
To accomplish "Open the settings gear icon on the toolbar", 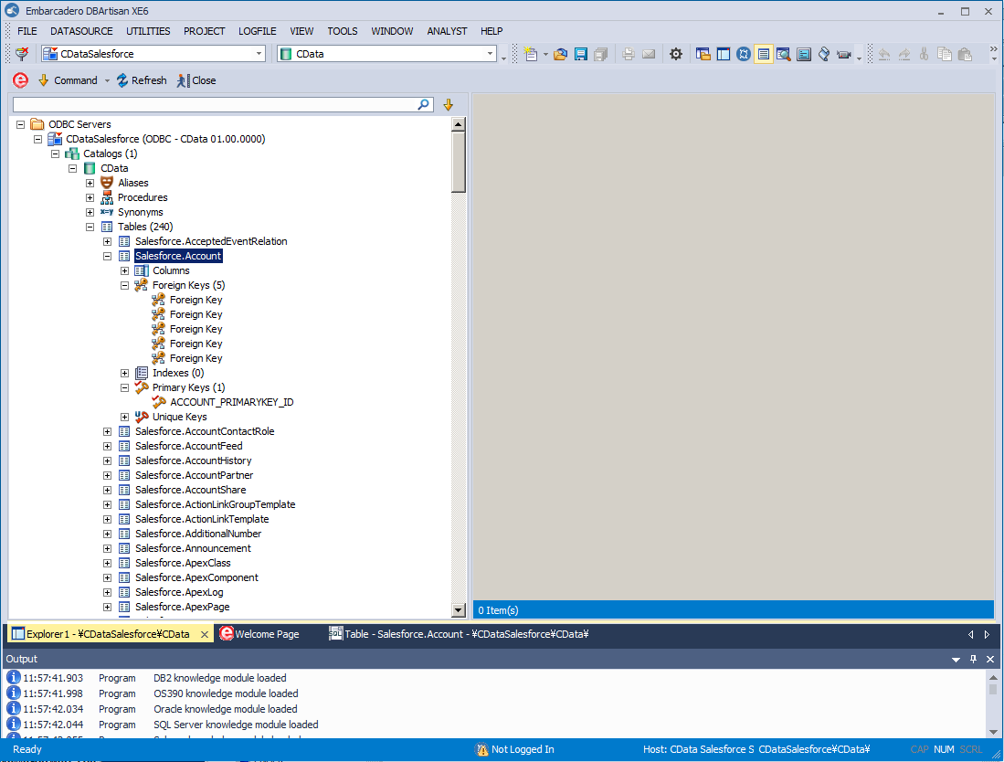I will coord(675,54).
